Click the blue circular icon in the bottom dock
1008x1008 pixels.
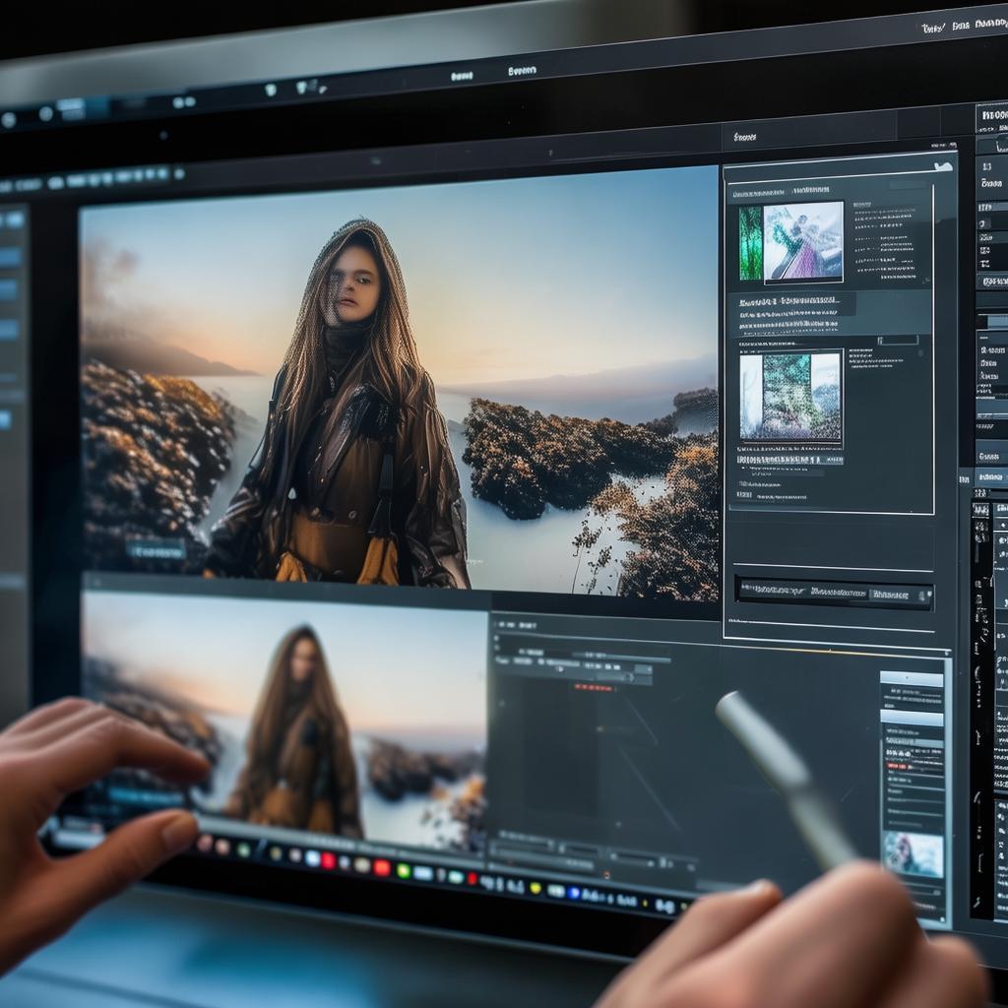pyautogui.click(x=574, y=892)
